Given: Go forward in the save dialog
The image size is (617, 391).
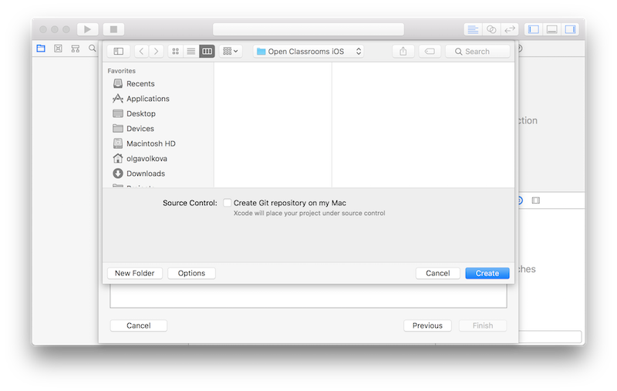Looking at the screenshot, I should coord(157,51).
